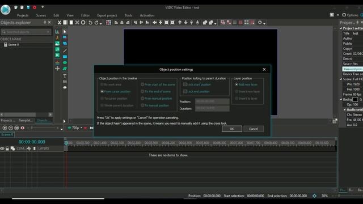Enable 'Lock start position' checkbox
The image size is (363, 204).
pos(185,84)
